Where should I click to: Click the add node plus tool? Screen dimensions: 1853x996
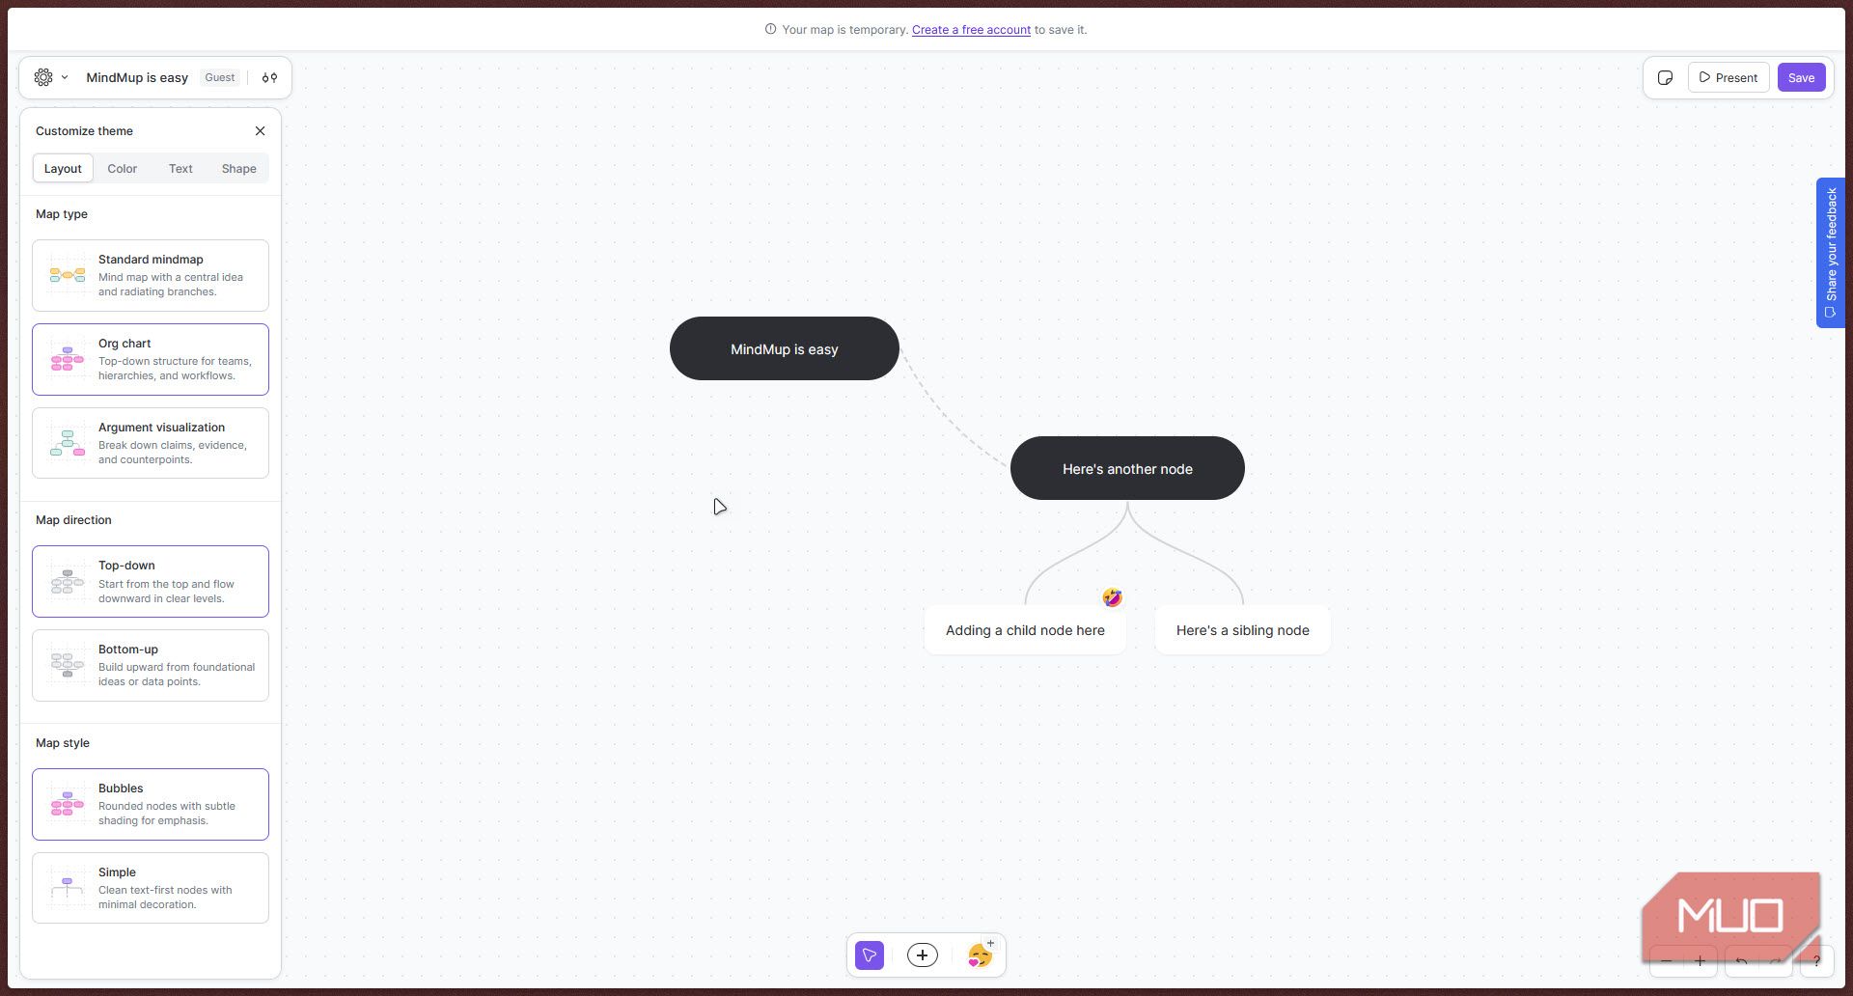point(923,955)
